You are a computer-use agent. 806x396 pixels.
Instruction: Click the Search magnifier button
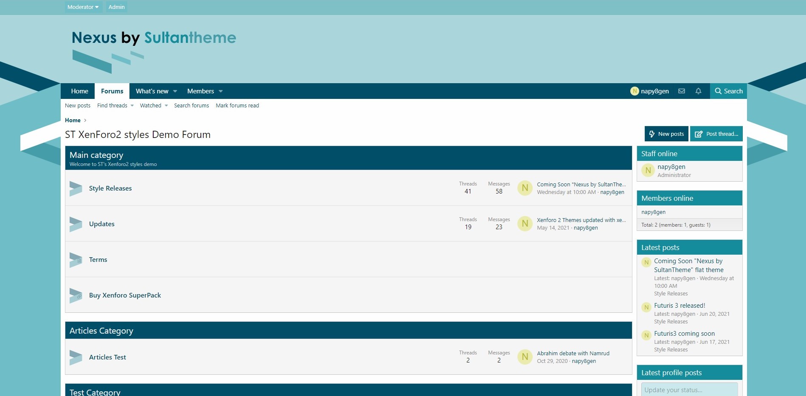728,91
